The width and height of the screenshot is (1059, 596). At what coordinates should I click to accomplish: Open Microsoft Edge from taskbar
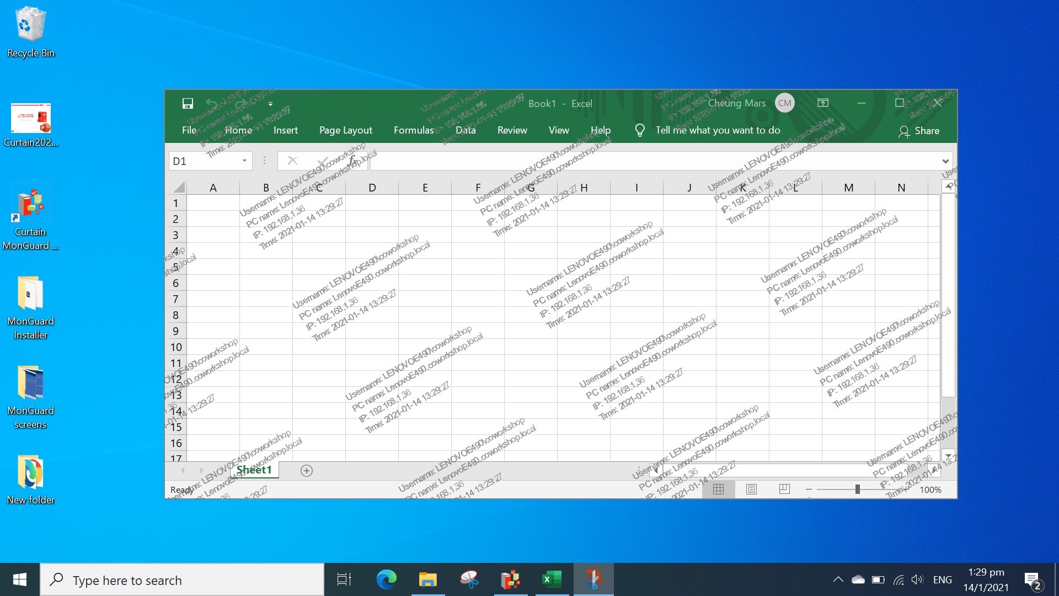pyautogui.click(x=386, y=579)
